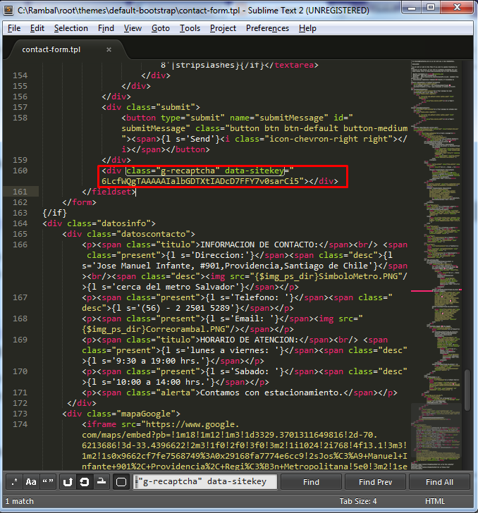Open the Selection menu
This screenshot has width=478, height=513.
click(x=71, y=28)
